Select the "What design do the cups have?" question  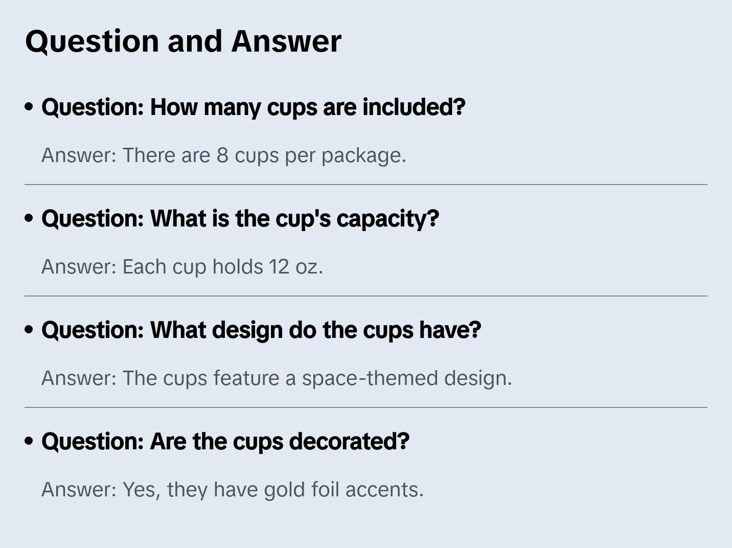click(x=261, y=330)
